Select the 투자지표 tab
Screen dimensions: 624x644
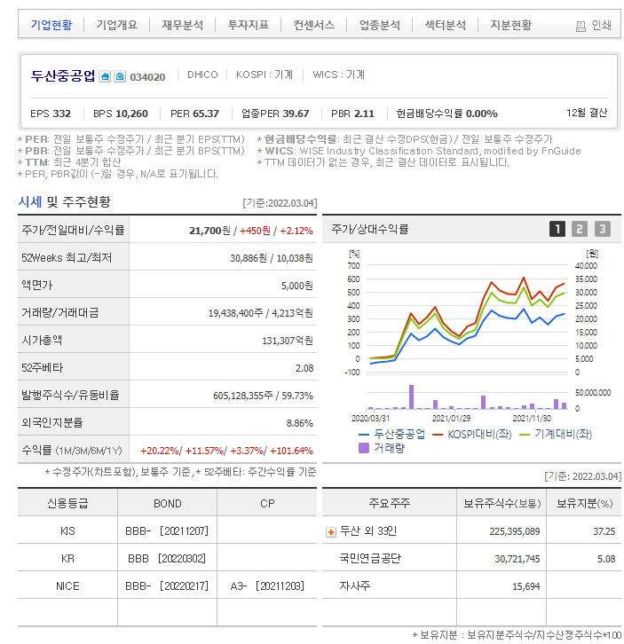click(x=249, y=25)
